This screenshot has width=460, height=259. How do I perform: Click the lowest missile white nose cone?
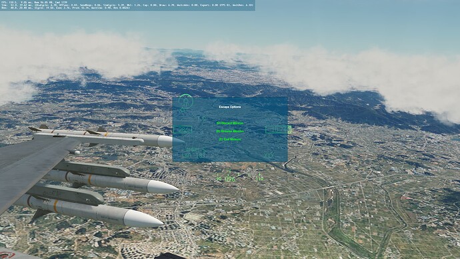coord(144,218)
